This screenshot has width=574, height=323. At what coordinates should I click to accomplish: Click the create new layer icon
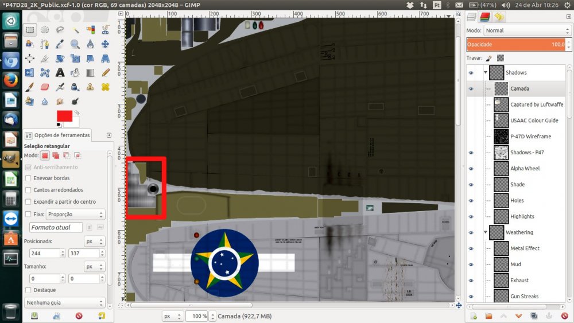point(474,316)
